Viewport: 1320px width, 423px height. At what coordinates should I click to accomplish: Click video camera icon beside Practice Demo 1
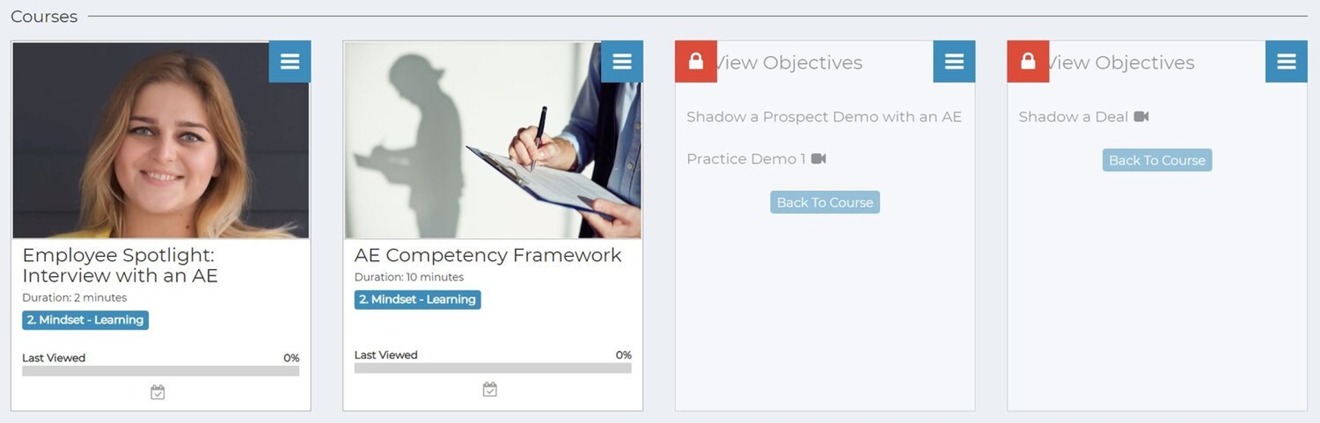818,159
